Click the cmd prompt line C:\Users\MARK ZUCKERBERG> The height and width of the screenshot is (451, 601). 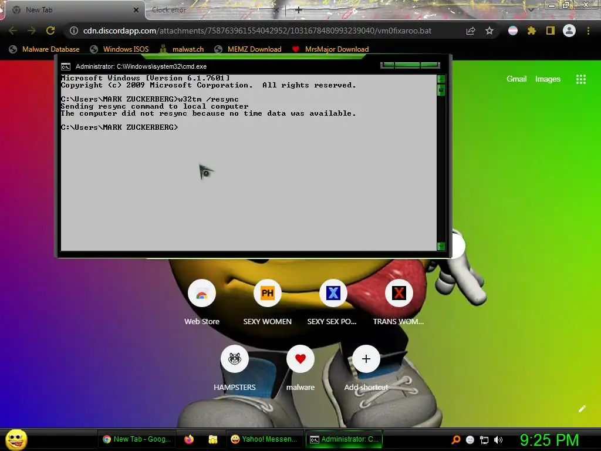click(x=119, y=127)
